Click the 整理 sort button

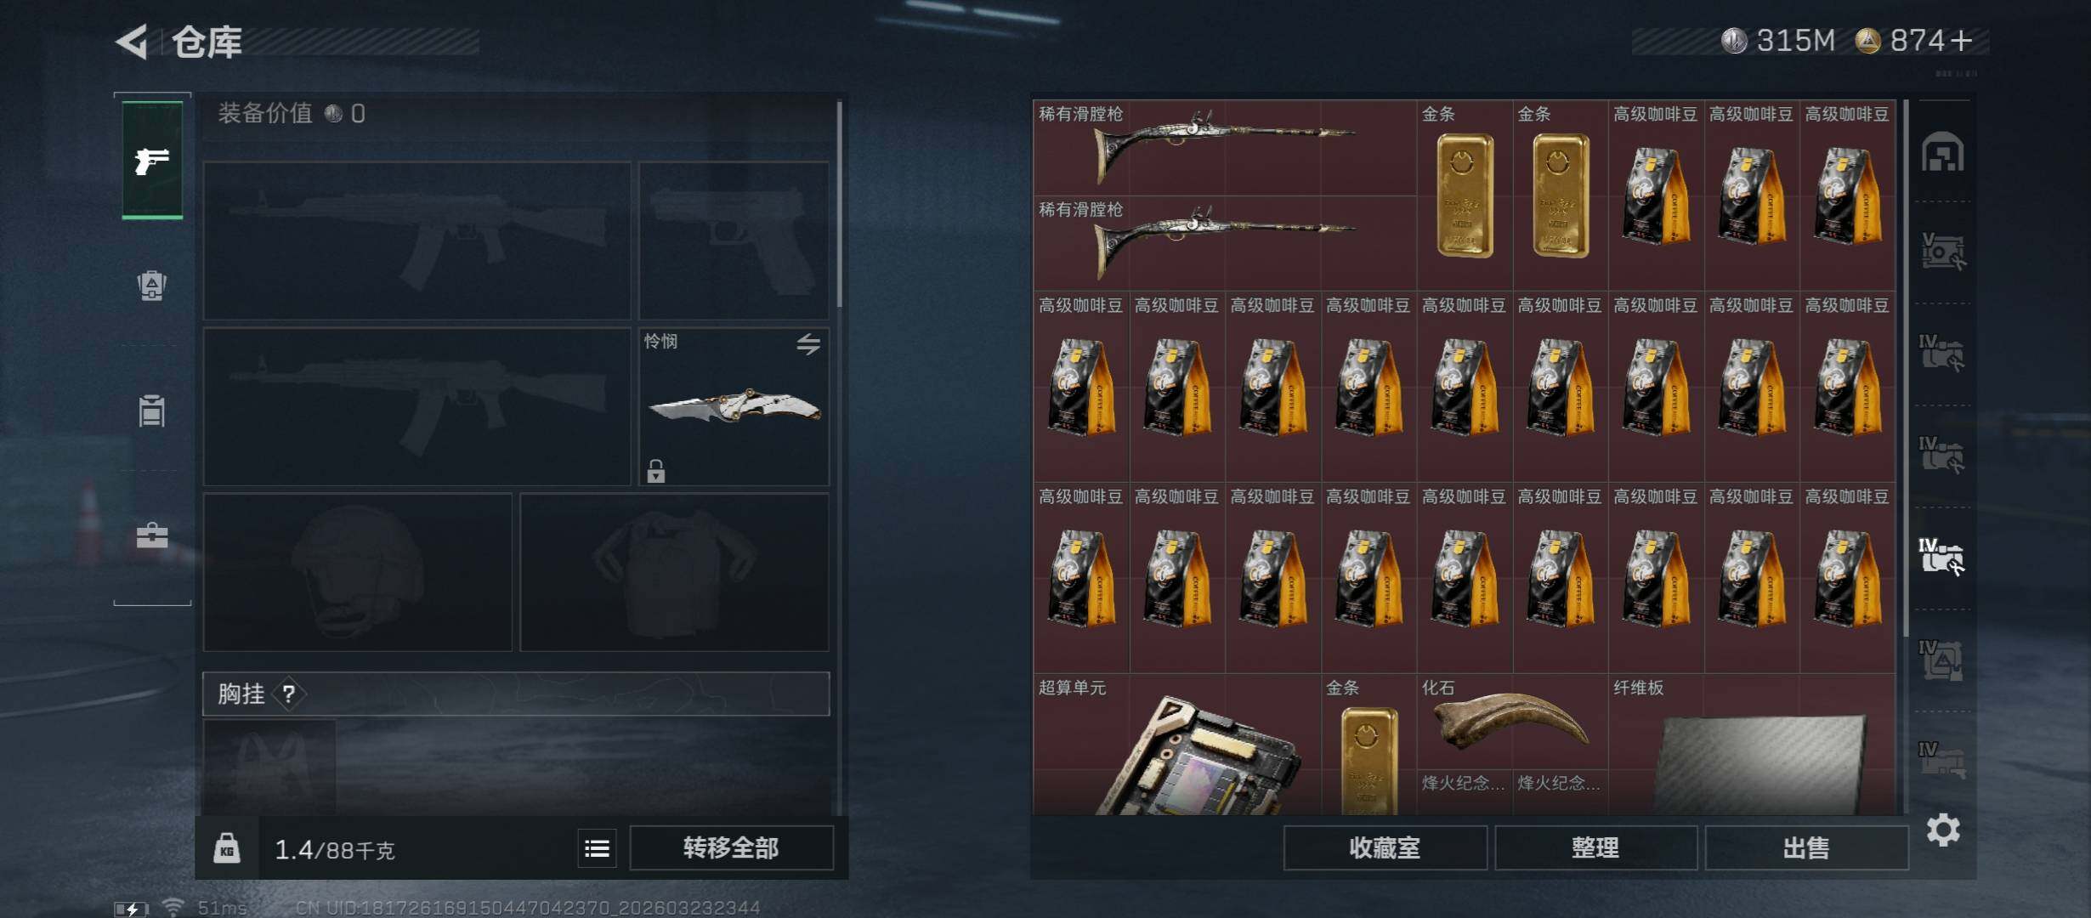[1595, 847]
